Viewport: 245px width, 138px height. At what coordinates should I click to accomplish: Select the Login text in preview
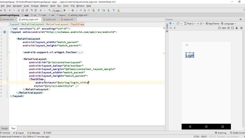point(190,55)
